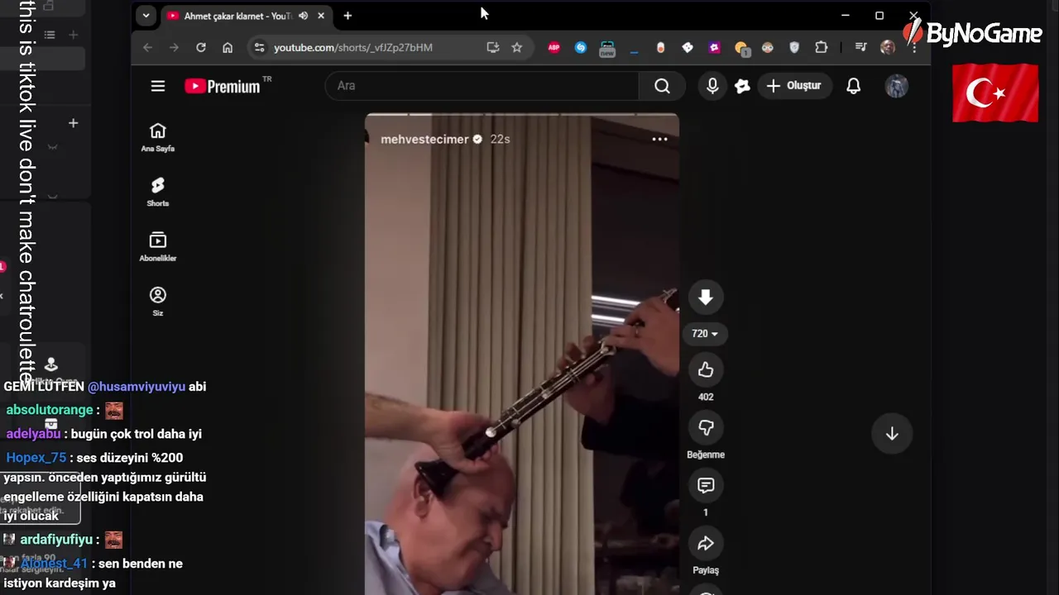Open mehvestecimer channel name
This screenshot has height=595, width=1059.
click(424, 140)
